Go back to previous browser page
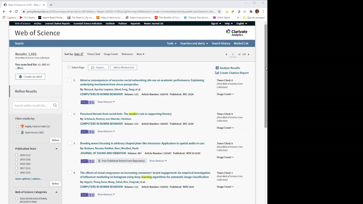Screen dimensions: 363x204 pyautogui.click(x=4, y=12)
